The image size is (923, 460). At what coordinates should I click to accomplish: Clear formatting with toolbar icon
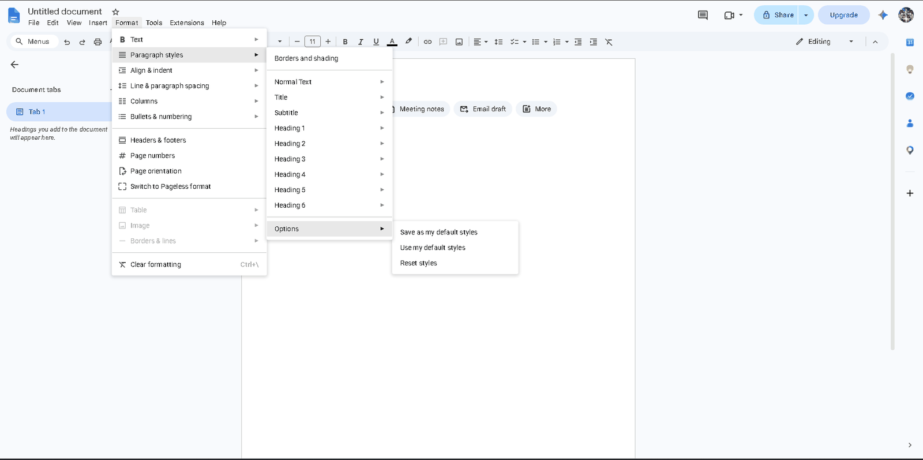coord(609,42)
